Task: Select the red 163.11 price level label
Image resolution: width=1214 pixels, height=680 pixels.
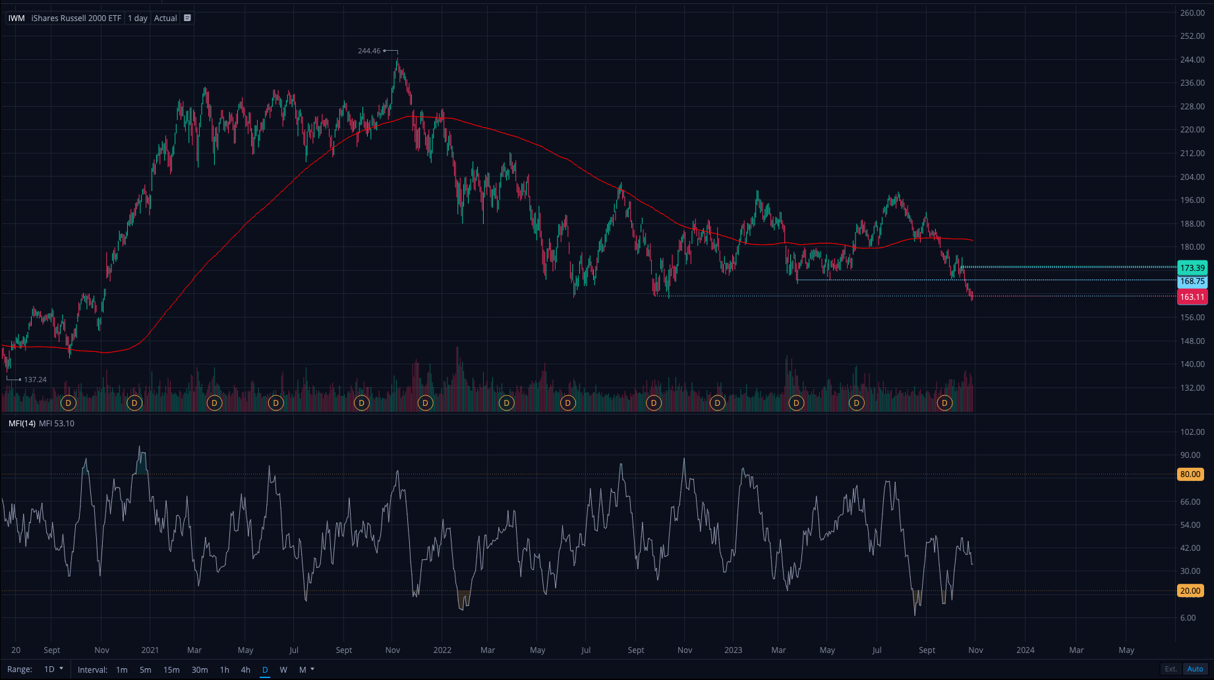Action: pos(1192,297)
